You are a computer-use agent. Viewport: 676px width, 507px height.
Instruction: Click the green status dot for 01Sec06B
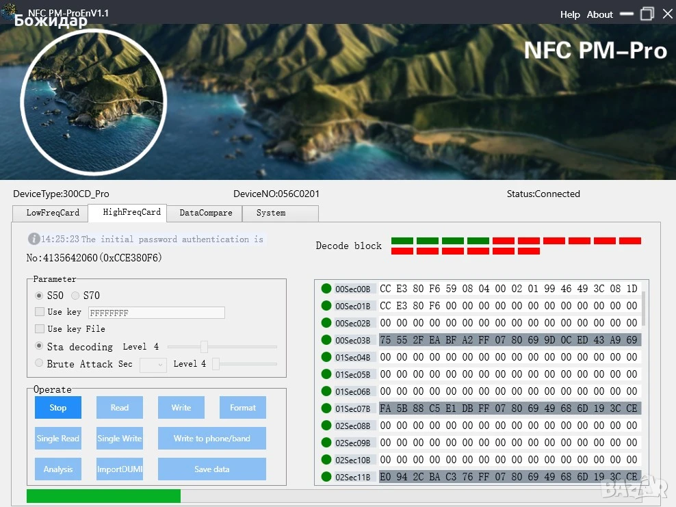(326, 391)
